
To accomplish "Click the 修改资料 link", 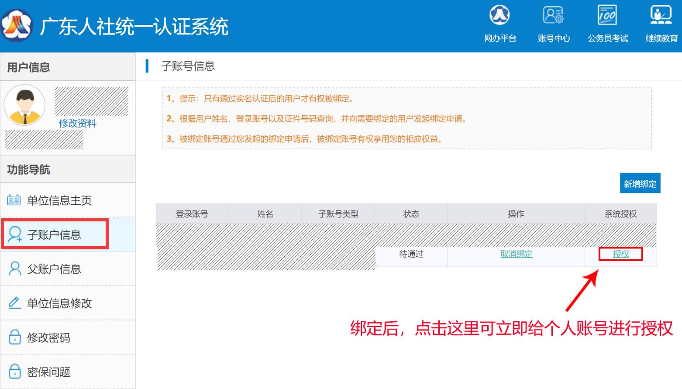I will (x=78, y=123).
